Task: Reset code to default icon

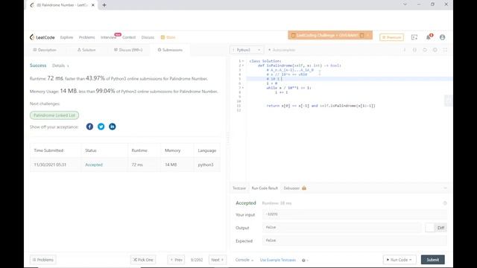Action: pos(425,50)
